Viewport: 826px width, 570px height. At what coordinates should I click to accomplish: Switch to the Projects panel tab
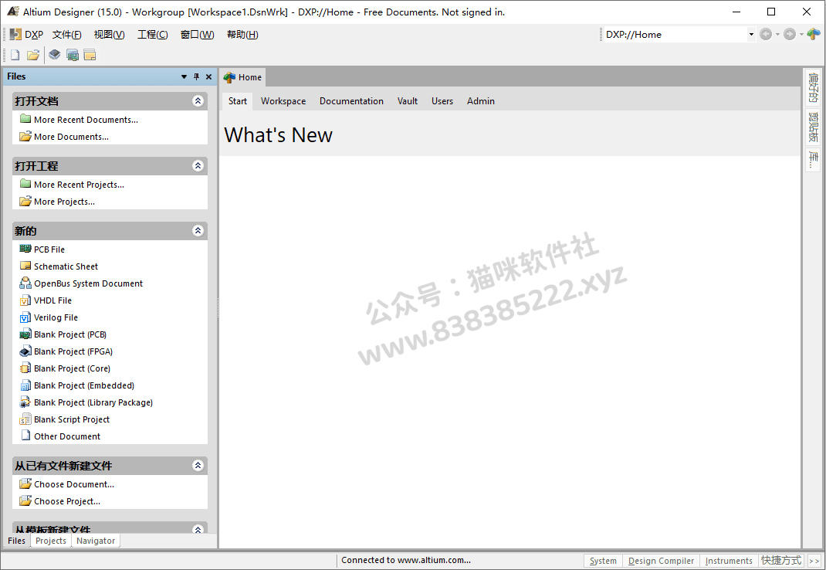51,541
